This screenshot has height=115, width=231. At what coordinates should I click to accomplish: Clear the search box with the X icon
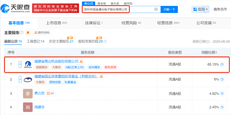pos(156,9)
